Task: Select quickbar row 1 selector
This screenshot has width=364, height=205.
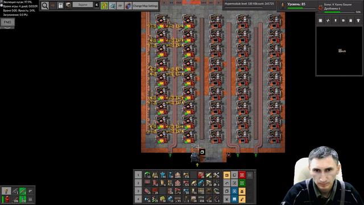Action: 138,175
